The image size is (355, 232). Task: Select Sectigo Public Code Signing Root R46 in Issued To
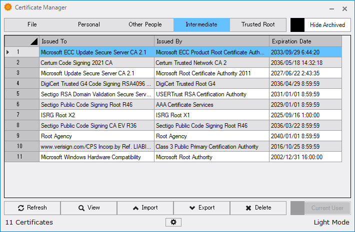[x=96, y=105]
